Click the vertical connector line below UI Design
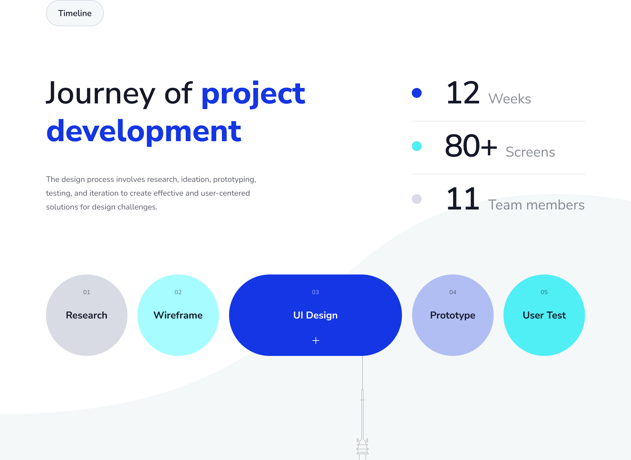This screenshot has width=631, height=460. click(x=362, y=373)
